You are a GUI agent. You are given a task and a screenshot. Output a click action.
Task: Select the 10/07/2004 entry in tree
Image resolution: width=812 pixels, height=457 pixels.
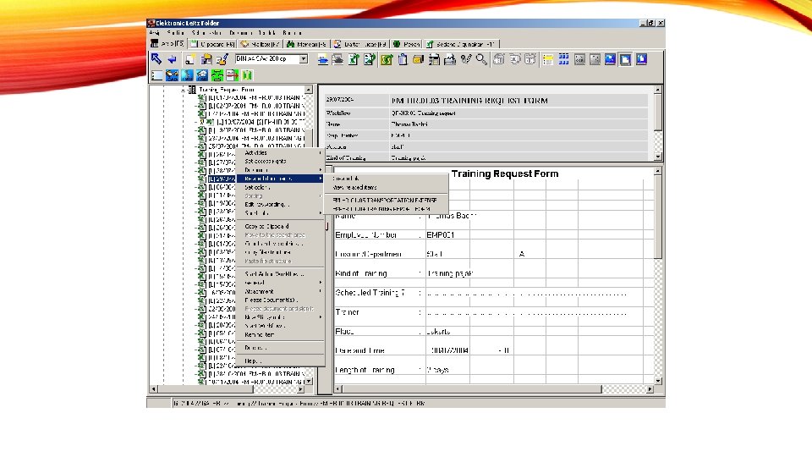tap(261, 122)
